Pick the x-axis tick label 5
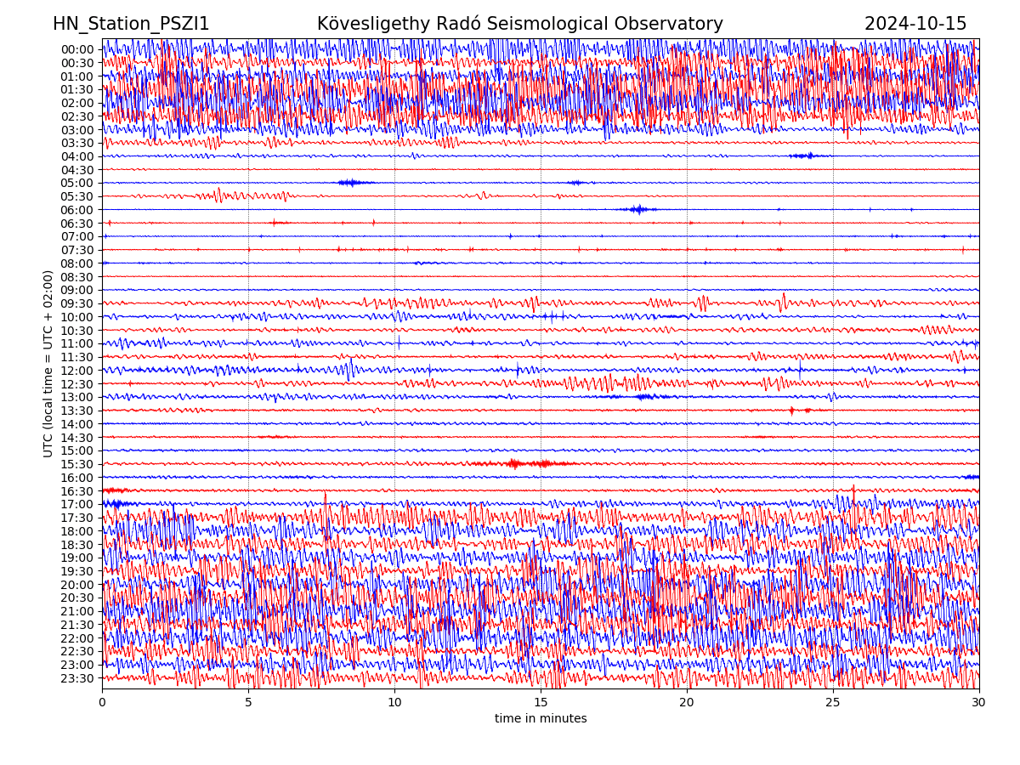 [248, 702]
